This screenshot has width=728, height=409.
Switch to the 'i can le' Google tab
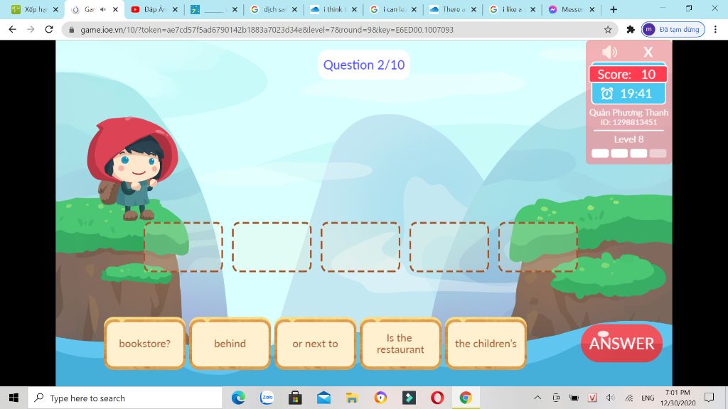(x=393, y=9)
